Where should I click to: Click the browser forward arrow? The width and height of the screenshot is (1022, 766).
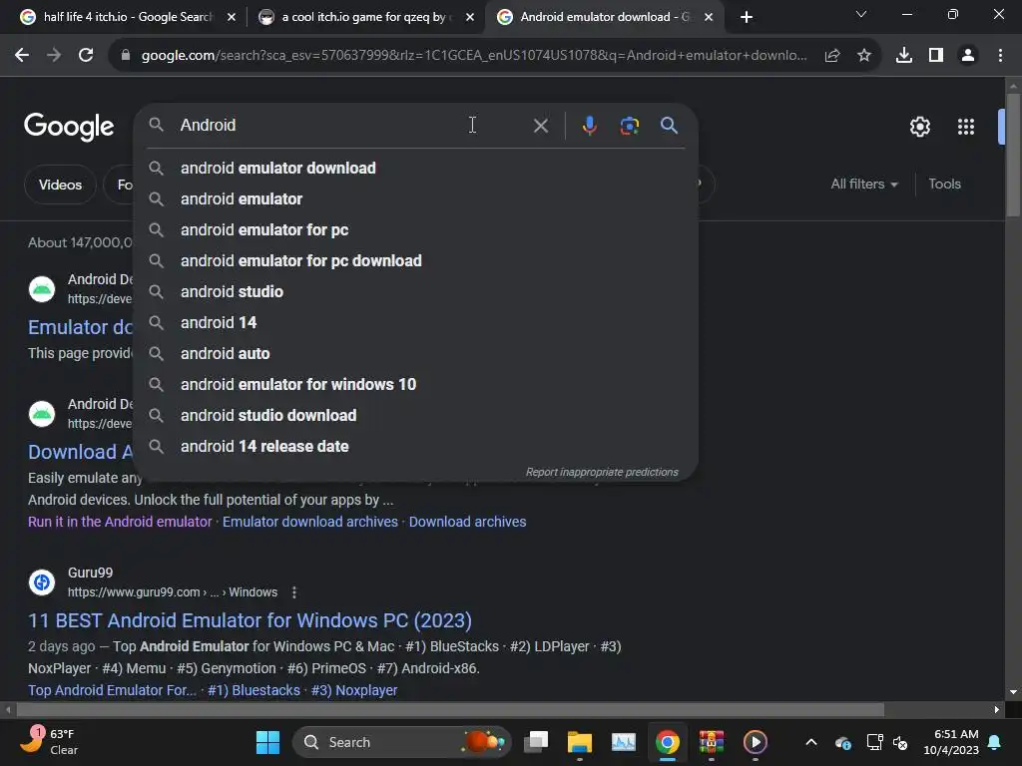pos(54,56)
